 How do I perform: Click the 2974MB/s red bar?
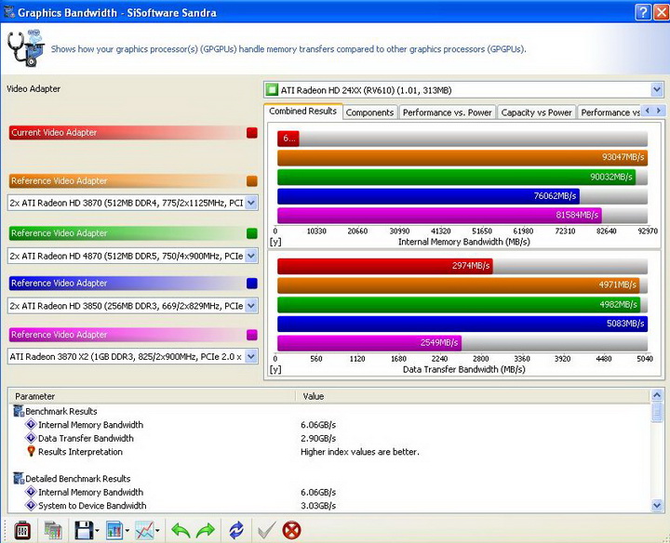pos(385,266)
